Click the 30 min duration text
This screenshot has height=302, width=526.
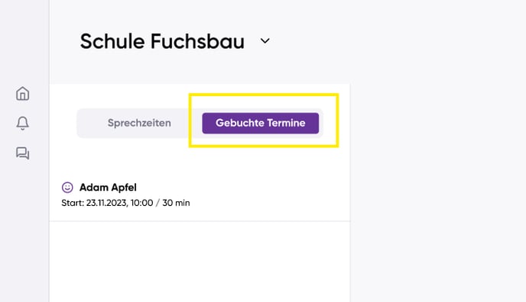tap(176, 203)
